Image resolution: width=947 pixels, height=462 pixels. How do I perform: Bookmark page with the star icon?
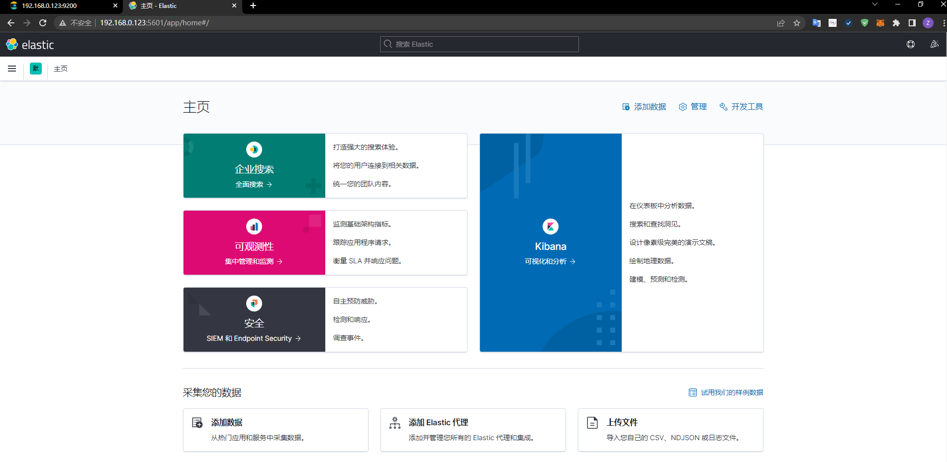tap(797, 23)
